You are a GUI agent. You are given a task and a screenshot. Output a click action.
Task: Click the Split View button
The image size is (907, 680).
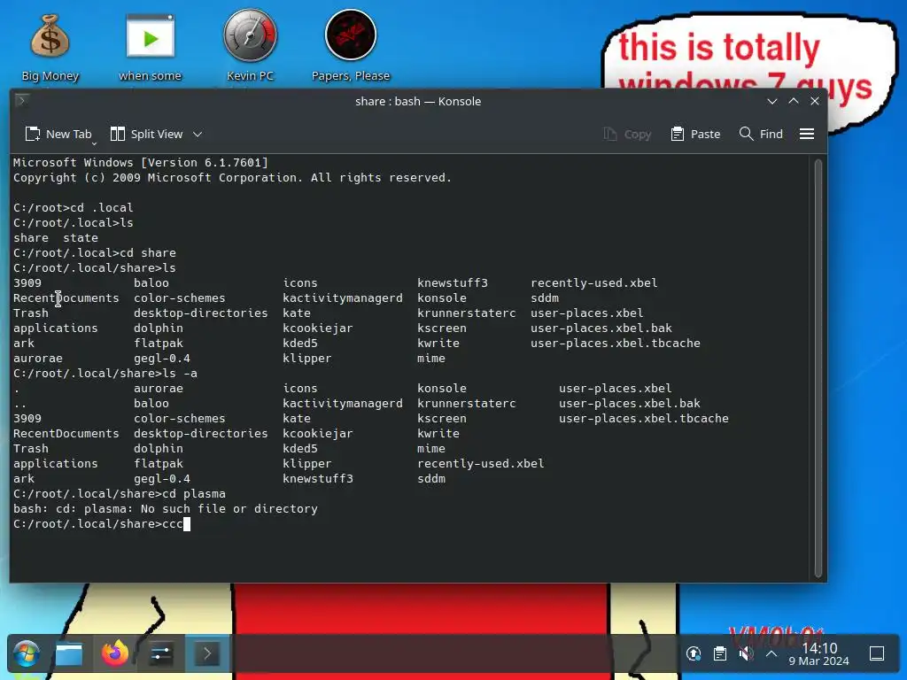147,135
